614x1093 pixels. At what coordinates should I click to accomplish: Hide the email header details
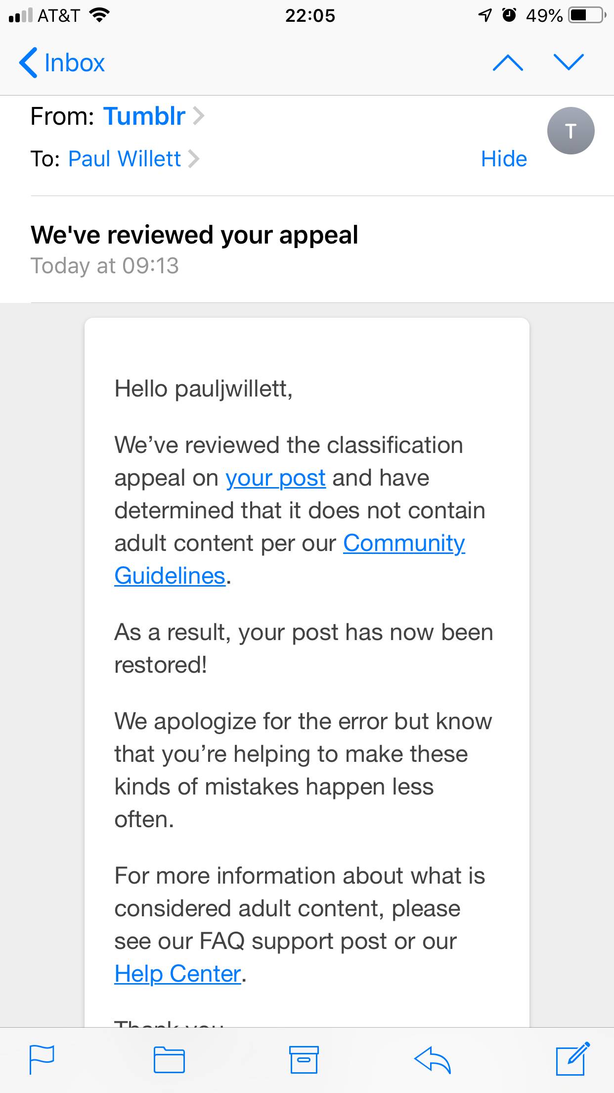tap(504, 159)
